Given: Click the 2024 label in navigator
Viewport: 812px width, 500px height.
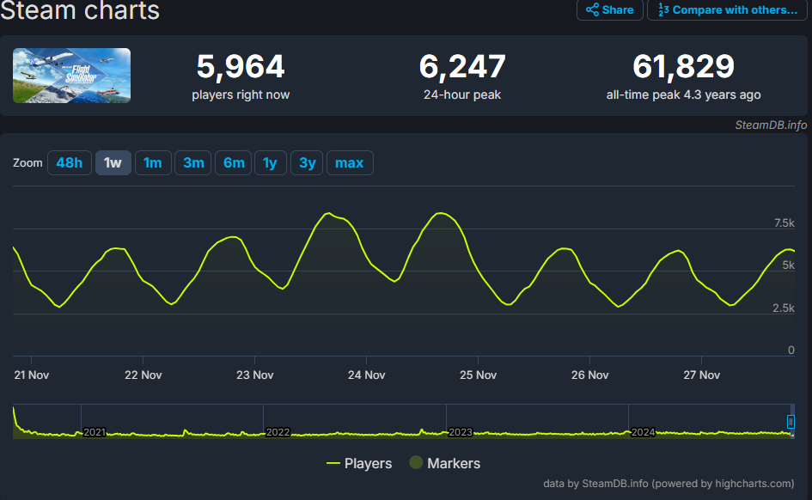Looking at the screenshot, I should (644, 432).
